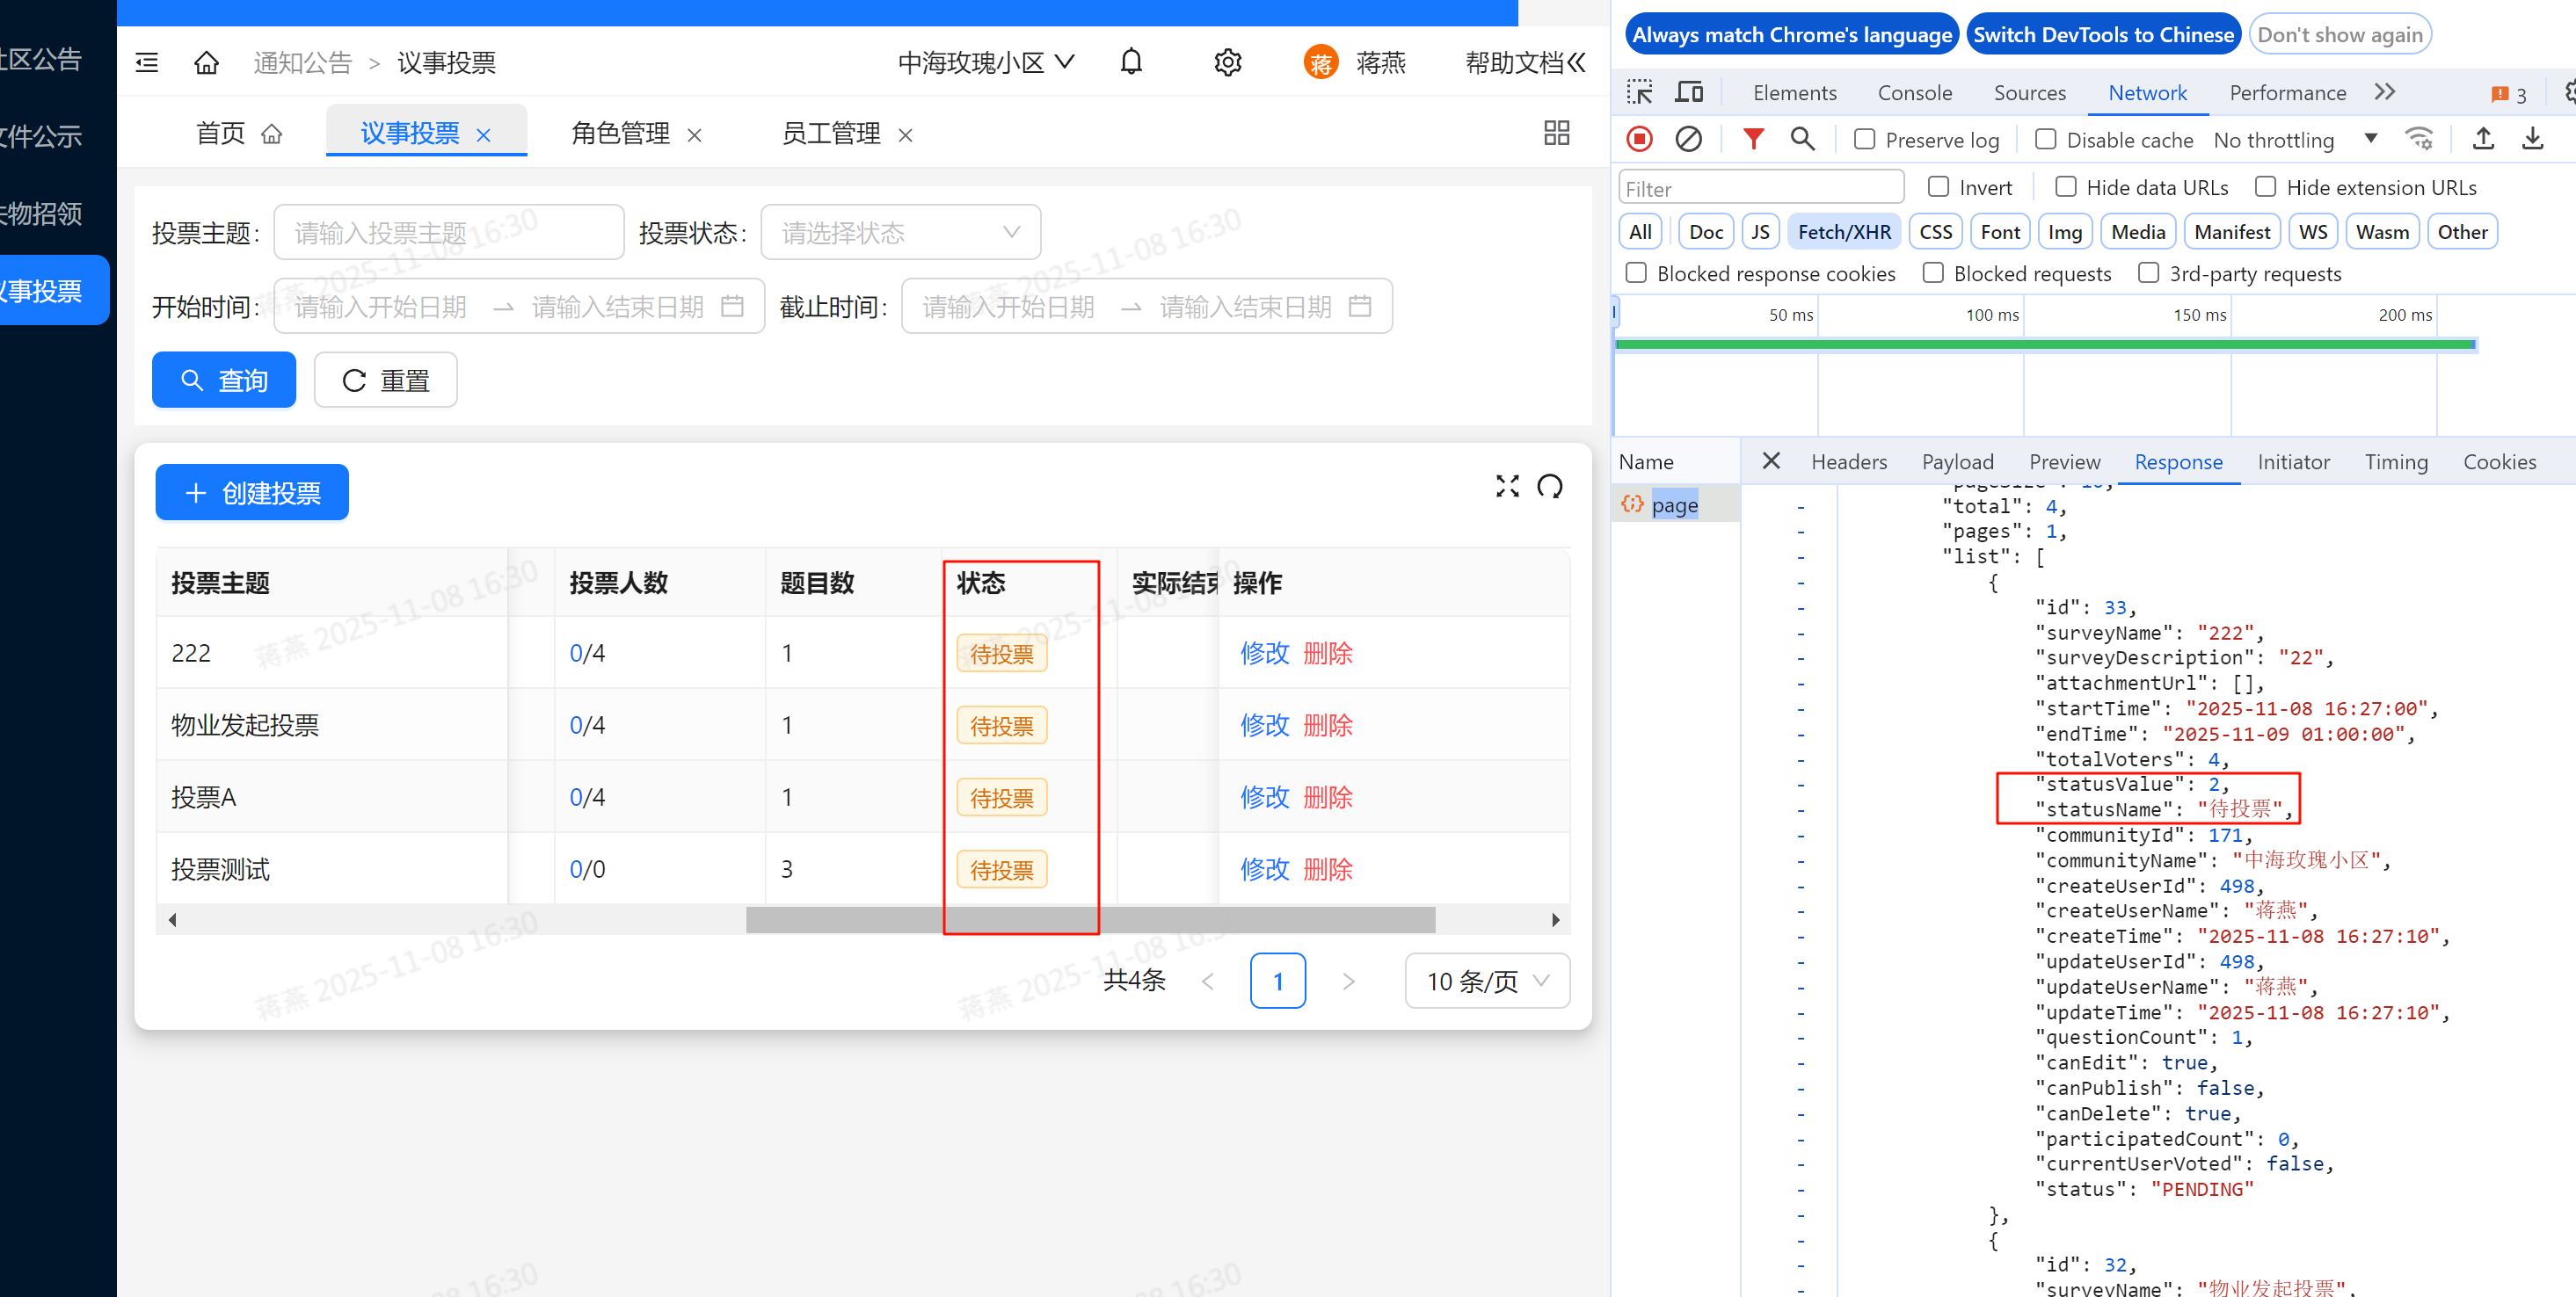The width and height of the screenshot is (2576, 1297).
Task: Open DevTools network search magnifier
Action: [x=1802, y=139]
